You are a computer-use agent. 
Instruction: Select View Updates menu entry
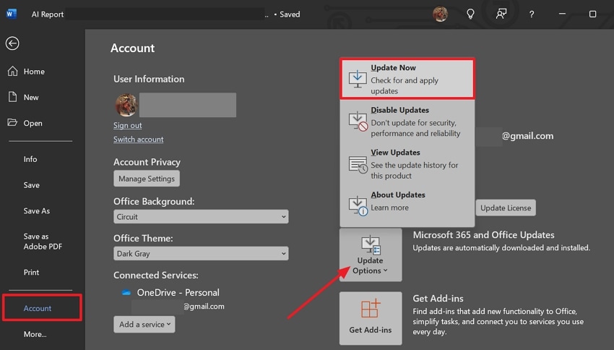pos(407,164)
